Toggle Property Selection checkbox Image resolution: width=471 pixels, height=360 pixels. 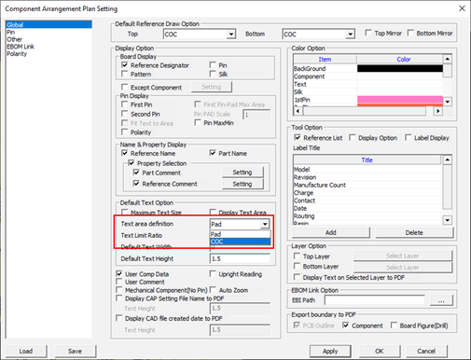pos(132,163)
